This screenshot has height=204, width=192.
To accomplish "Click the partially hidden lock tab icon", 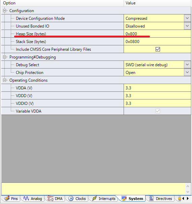I will [180, 199].
